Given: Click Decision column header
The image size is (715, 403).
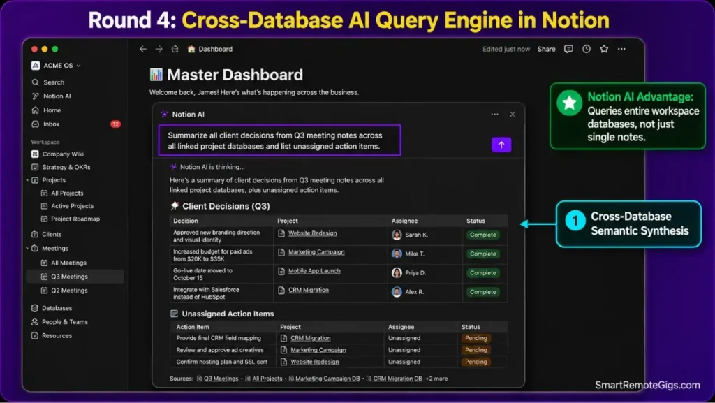Looking at the screenshot, I should [x=186, y=221].
